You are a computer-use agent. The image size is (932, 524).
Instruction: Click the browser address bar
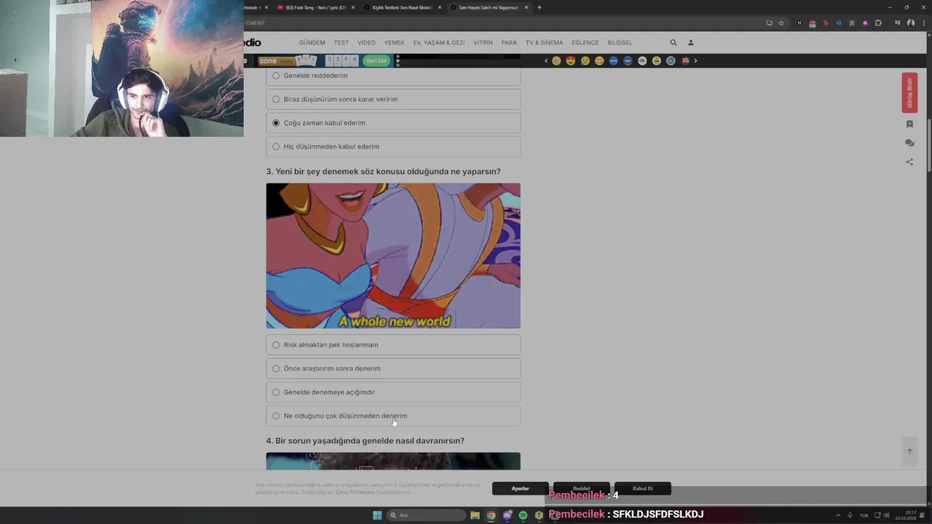click(502, 23)
